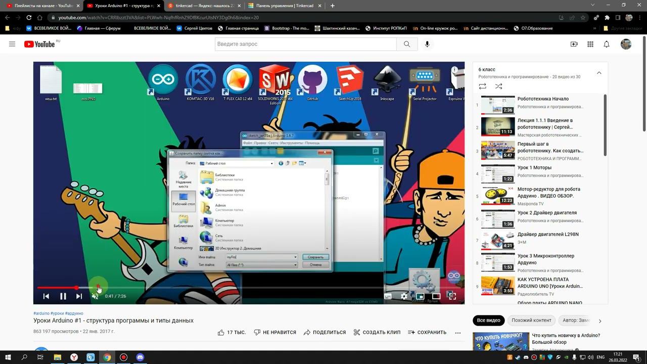The width and height of the screenshot is (647, 364).
Task: Toggle playlist shuffle
Action: click(499, 86)
